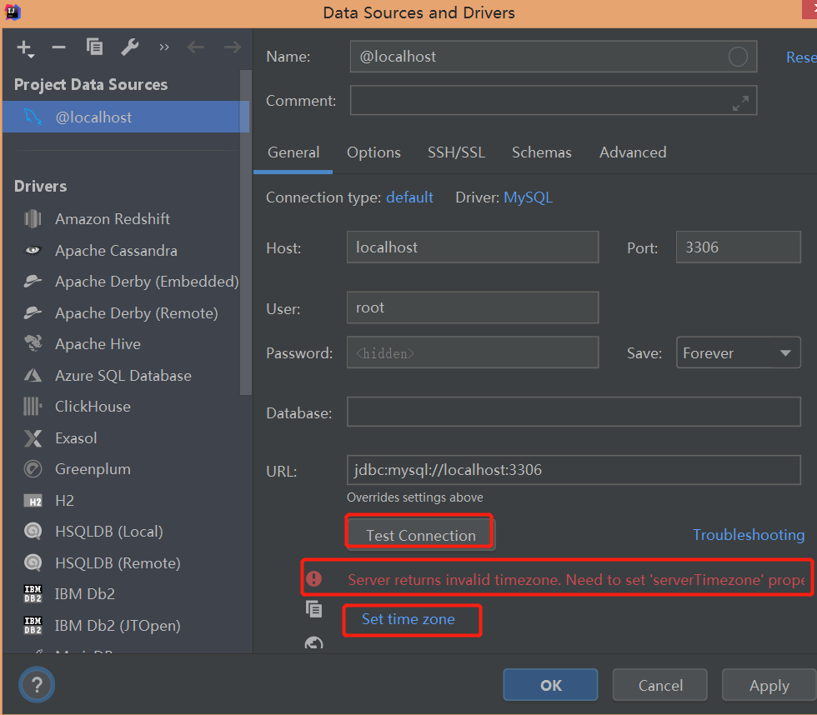
Task: Select Greenplum driver
Action: (93, 469)
